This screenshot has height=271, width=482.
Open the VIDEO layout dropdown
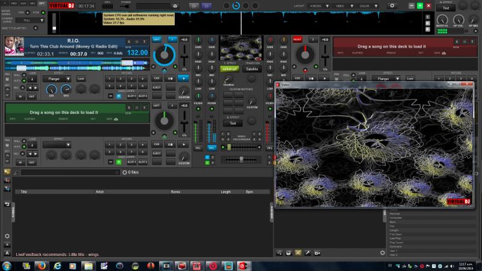344,6
